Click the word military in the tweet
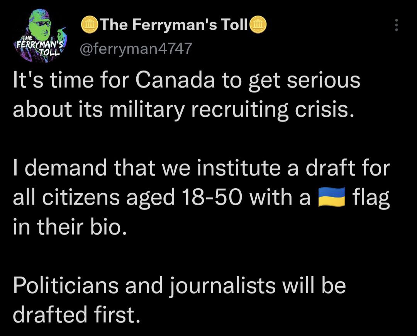 pyautogui.click(x=146, y=110)
